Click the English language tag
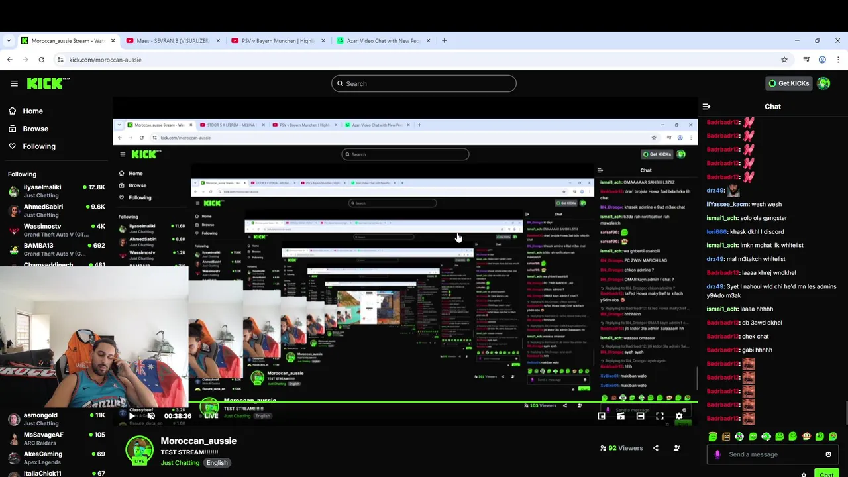This screenshot has width=848, height=477. (217, 462)
